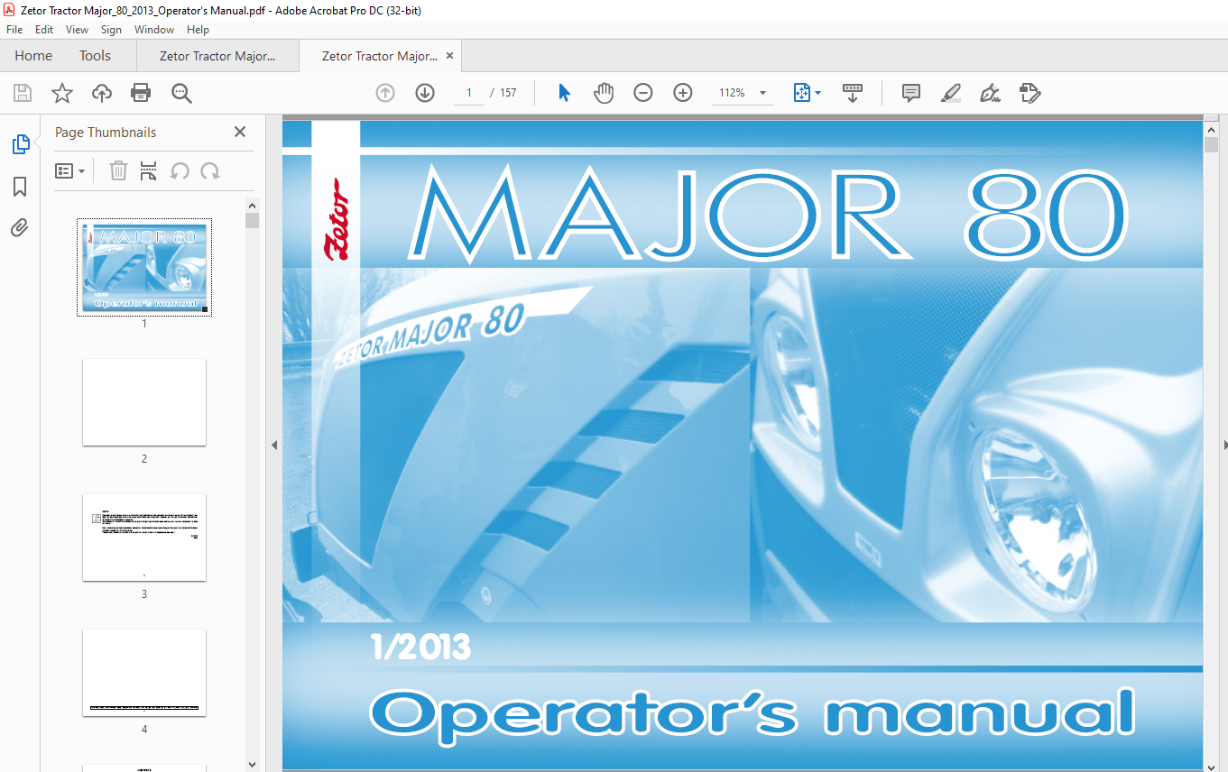This screenshot has width=1228, height=772.
Task: Open the Help menu
Action: [x=198, y=30]
